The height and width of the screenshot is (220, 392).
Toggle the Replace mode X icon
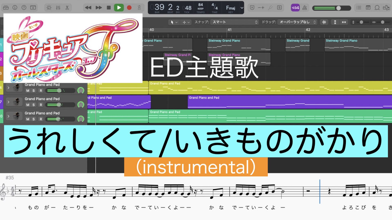click(252, 8)
